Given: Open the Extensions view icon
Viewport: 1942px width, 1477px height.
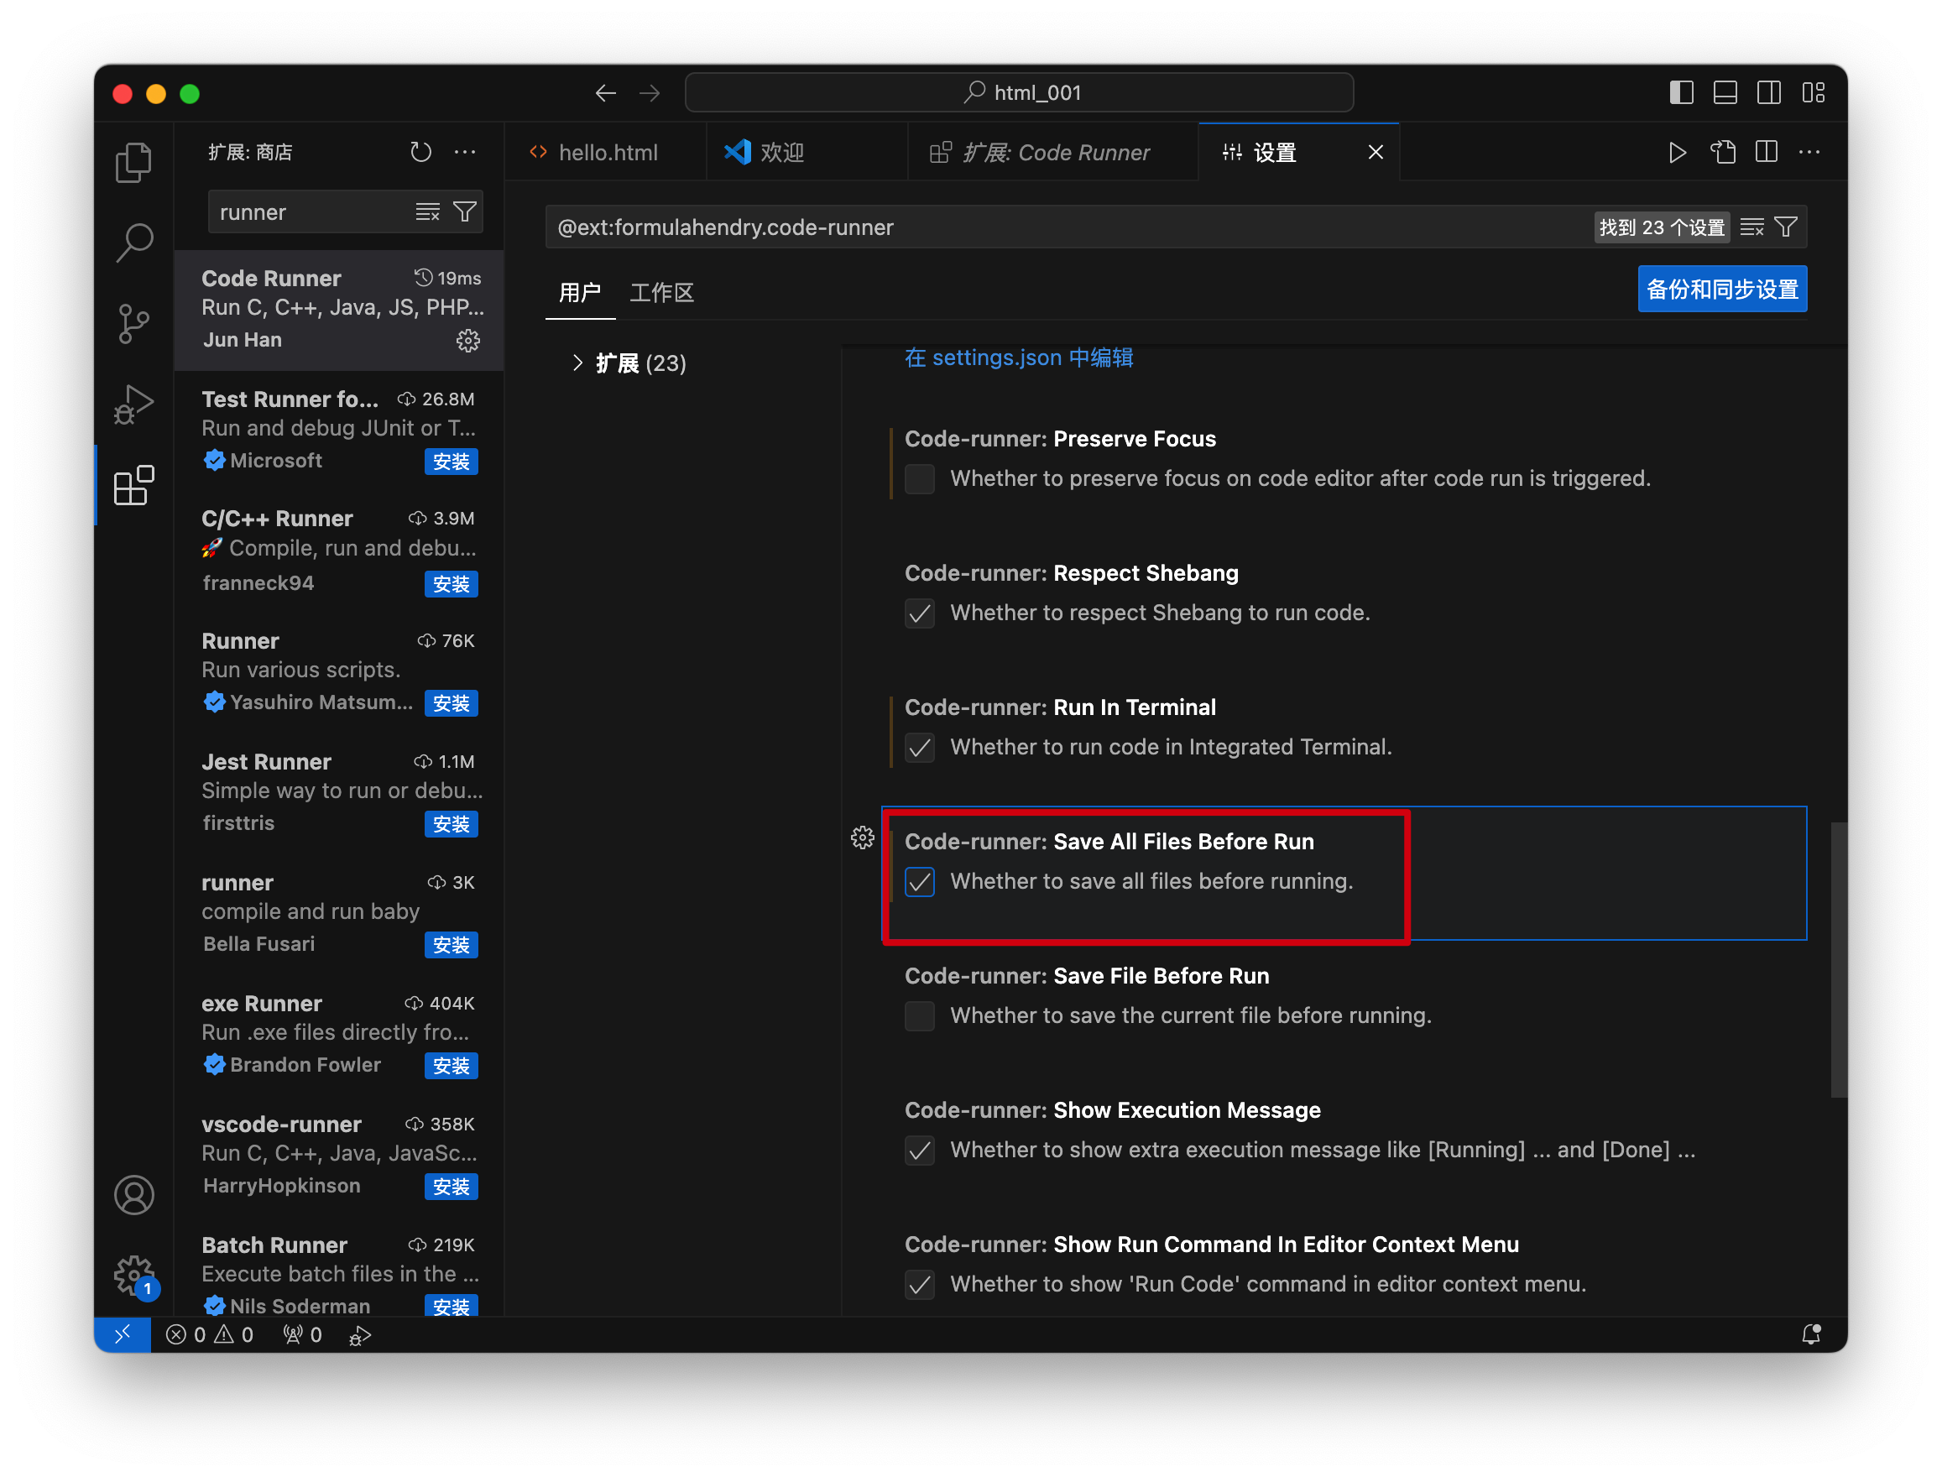Looking at the screenshot, I should point(133,485).
